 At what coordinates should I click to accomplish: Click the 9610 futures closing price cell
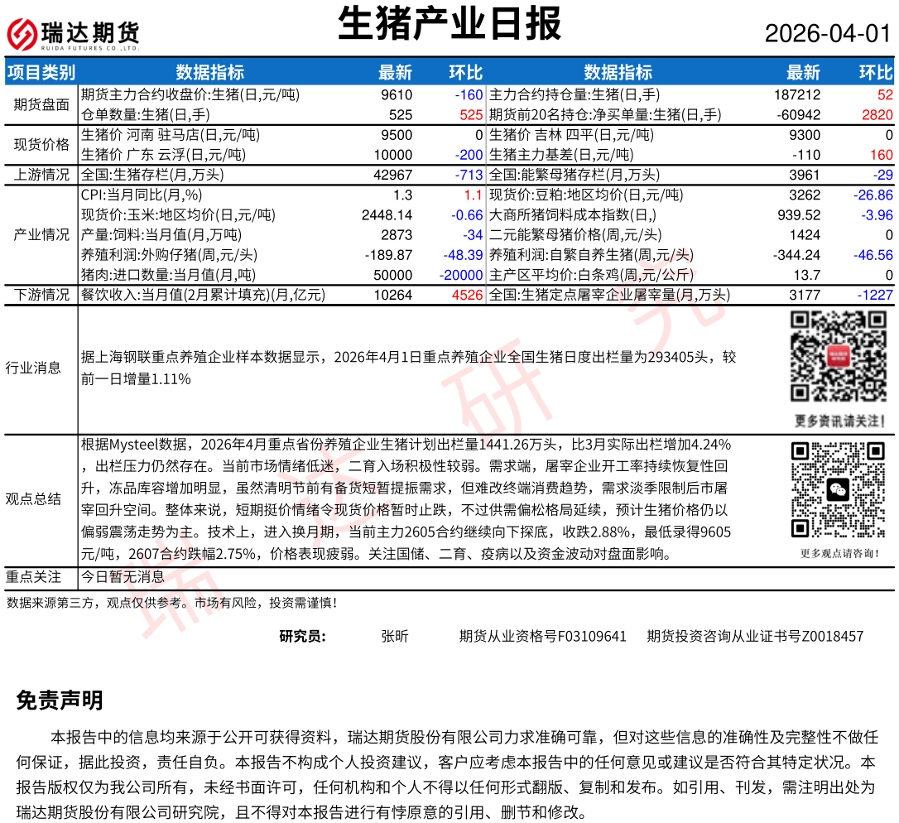point(397,95)
